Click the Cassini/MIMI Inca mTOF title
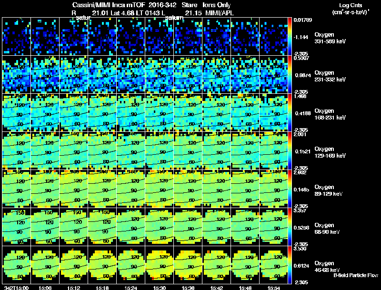381x290 pixels. tap(109, 5)
